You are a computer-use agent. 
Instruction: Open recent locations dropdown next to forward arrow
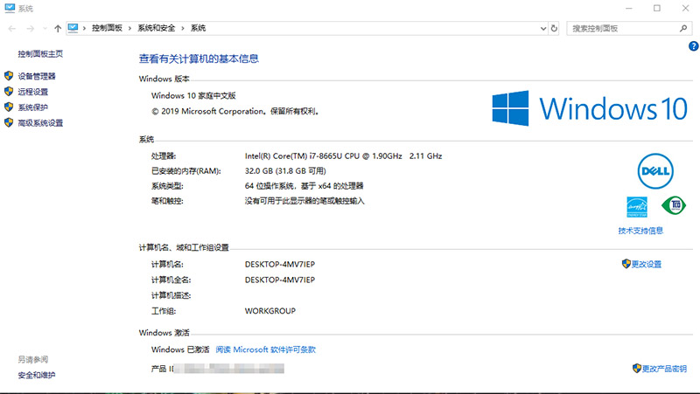pyautogui.click(x=45, y=29)
